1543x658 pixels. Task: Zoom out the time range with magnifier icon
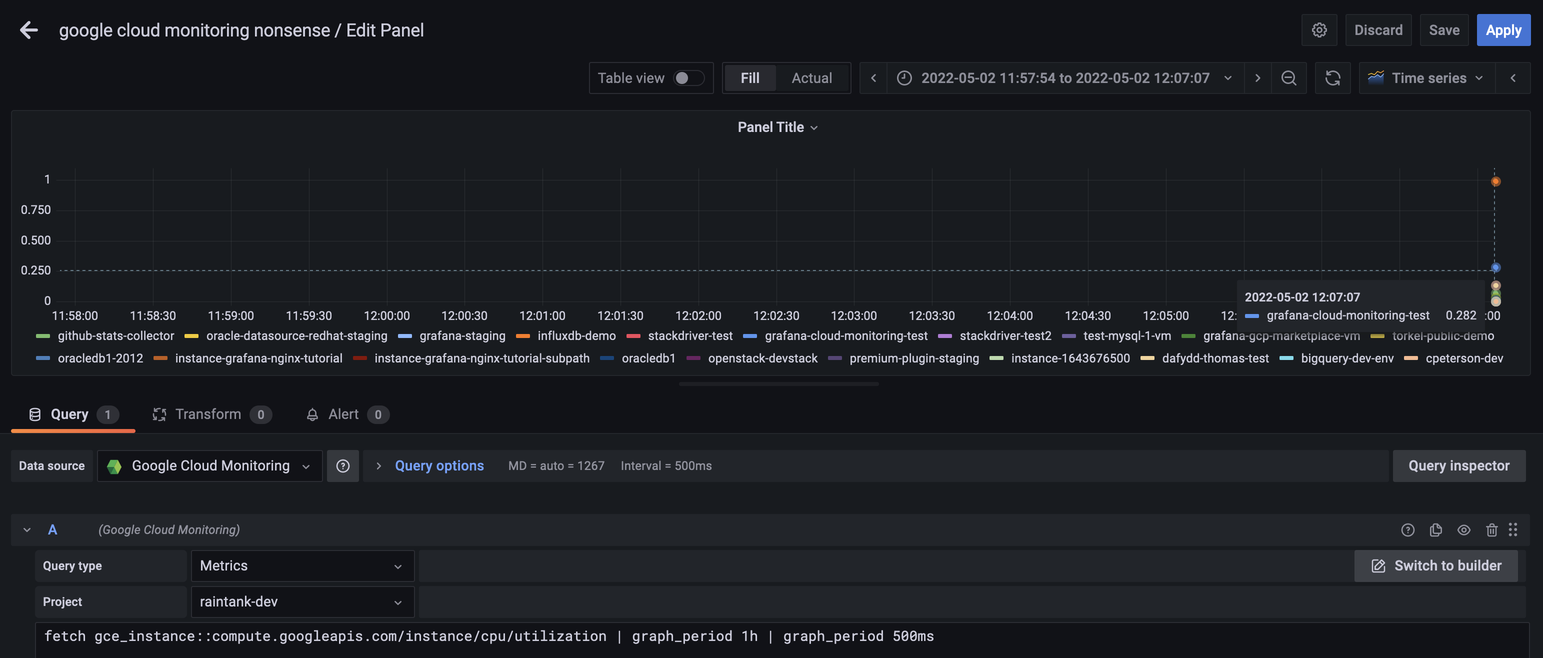tap(1289, 78)
